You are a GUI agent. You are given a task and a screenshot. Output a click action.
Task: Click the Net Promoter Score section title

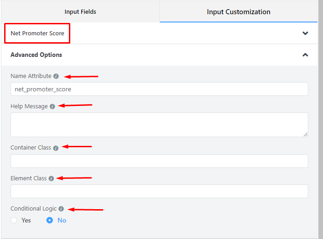(x=37, y=33)
